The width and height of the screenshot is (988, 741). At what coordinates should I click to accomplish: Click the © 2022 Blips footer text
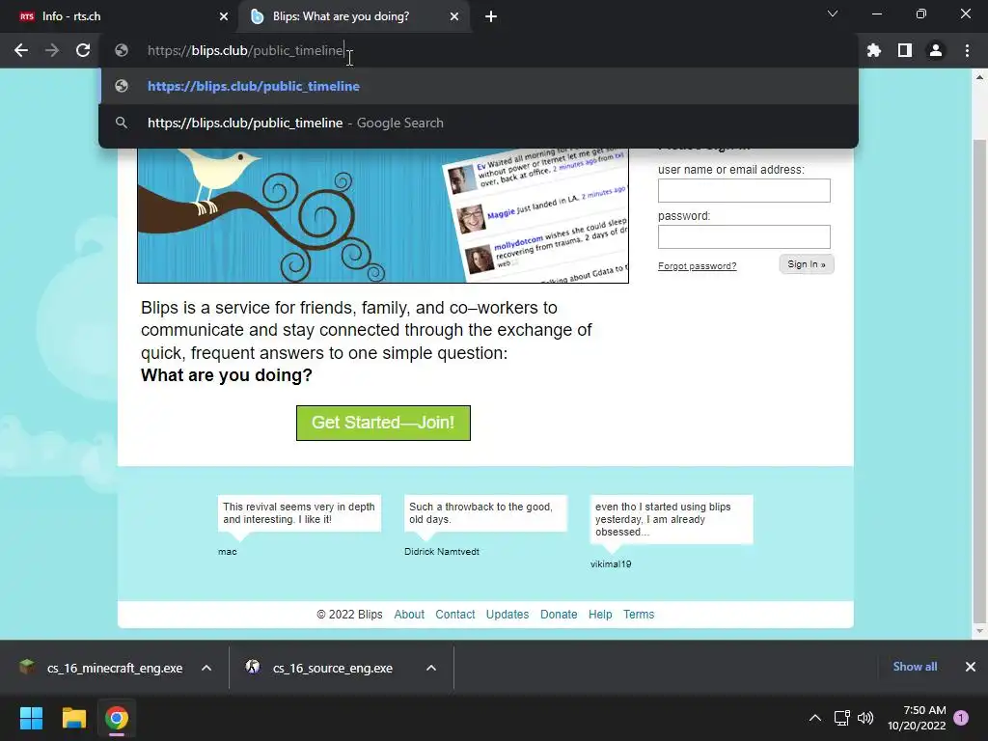(349, 615)
